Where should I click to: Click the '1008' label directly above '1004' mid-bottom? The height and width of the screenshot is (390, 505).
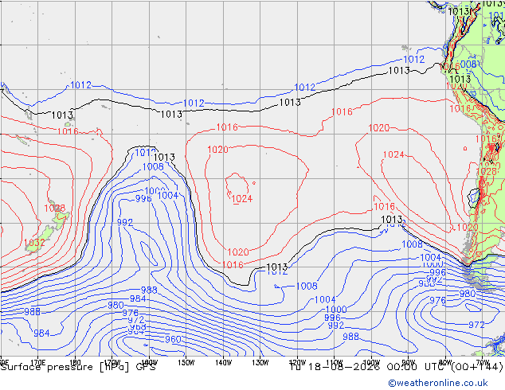point(307,286)
